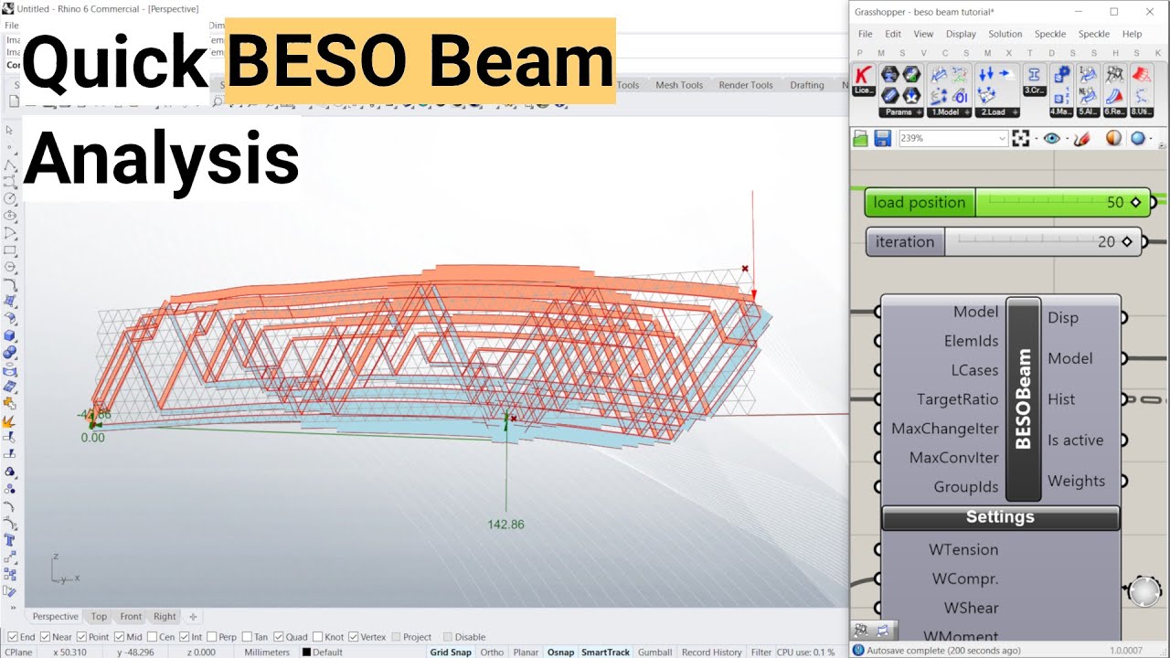Enable the Perp osnap checkbox
This screenshot has width=1170, height=658.
(212, 637)
